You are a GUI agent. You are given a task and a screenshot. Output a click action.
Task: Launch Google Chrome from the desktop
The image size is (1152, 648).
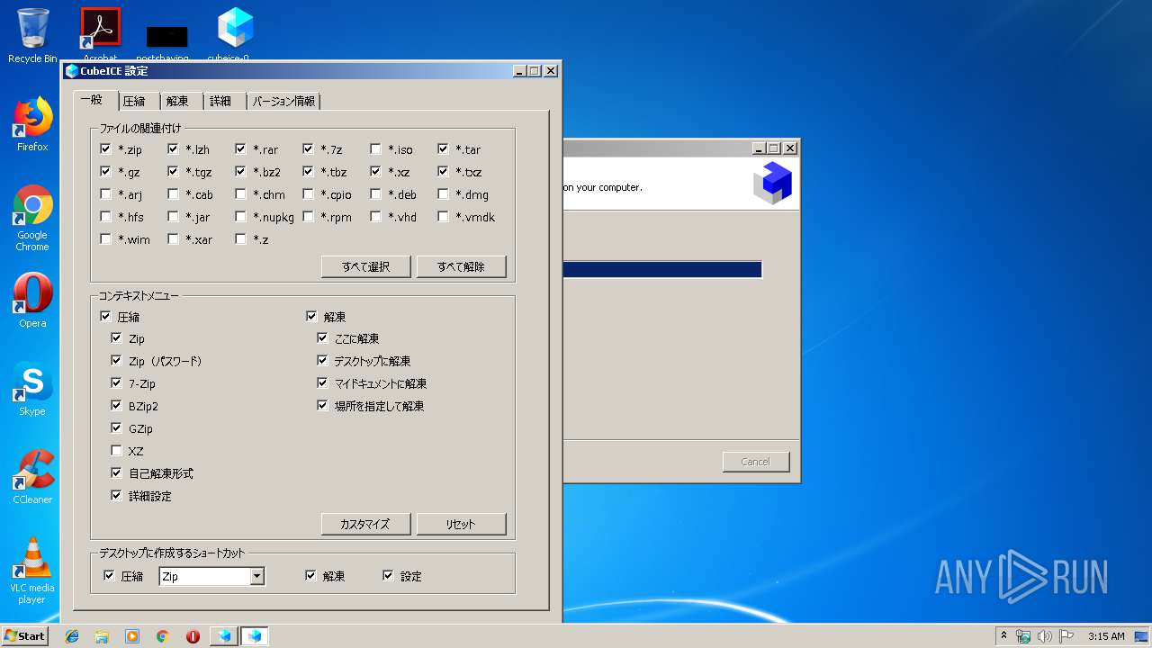point(32,218)
